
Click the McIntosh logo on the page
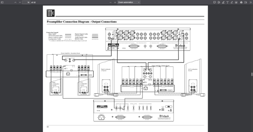tap(51, 13)
